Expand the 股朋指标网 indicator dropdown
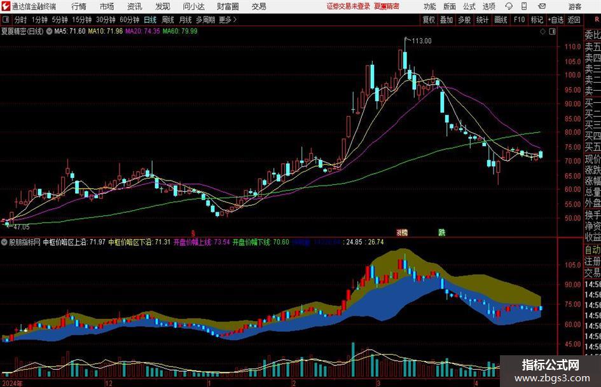The image size is (601, 387). (4, 242)
